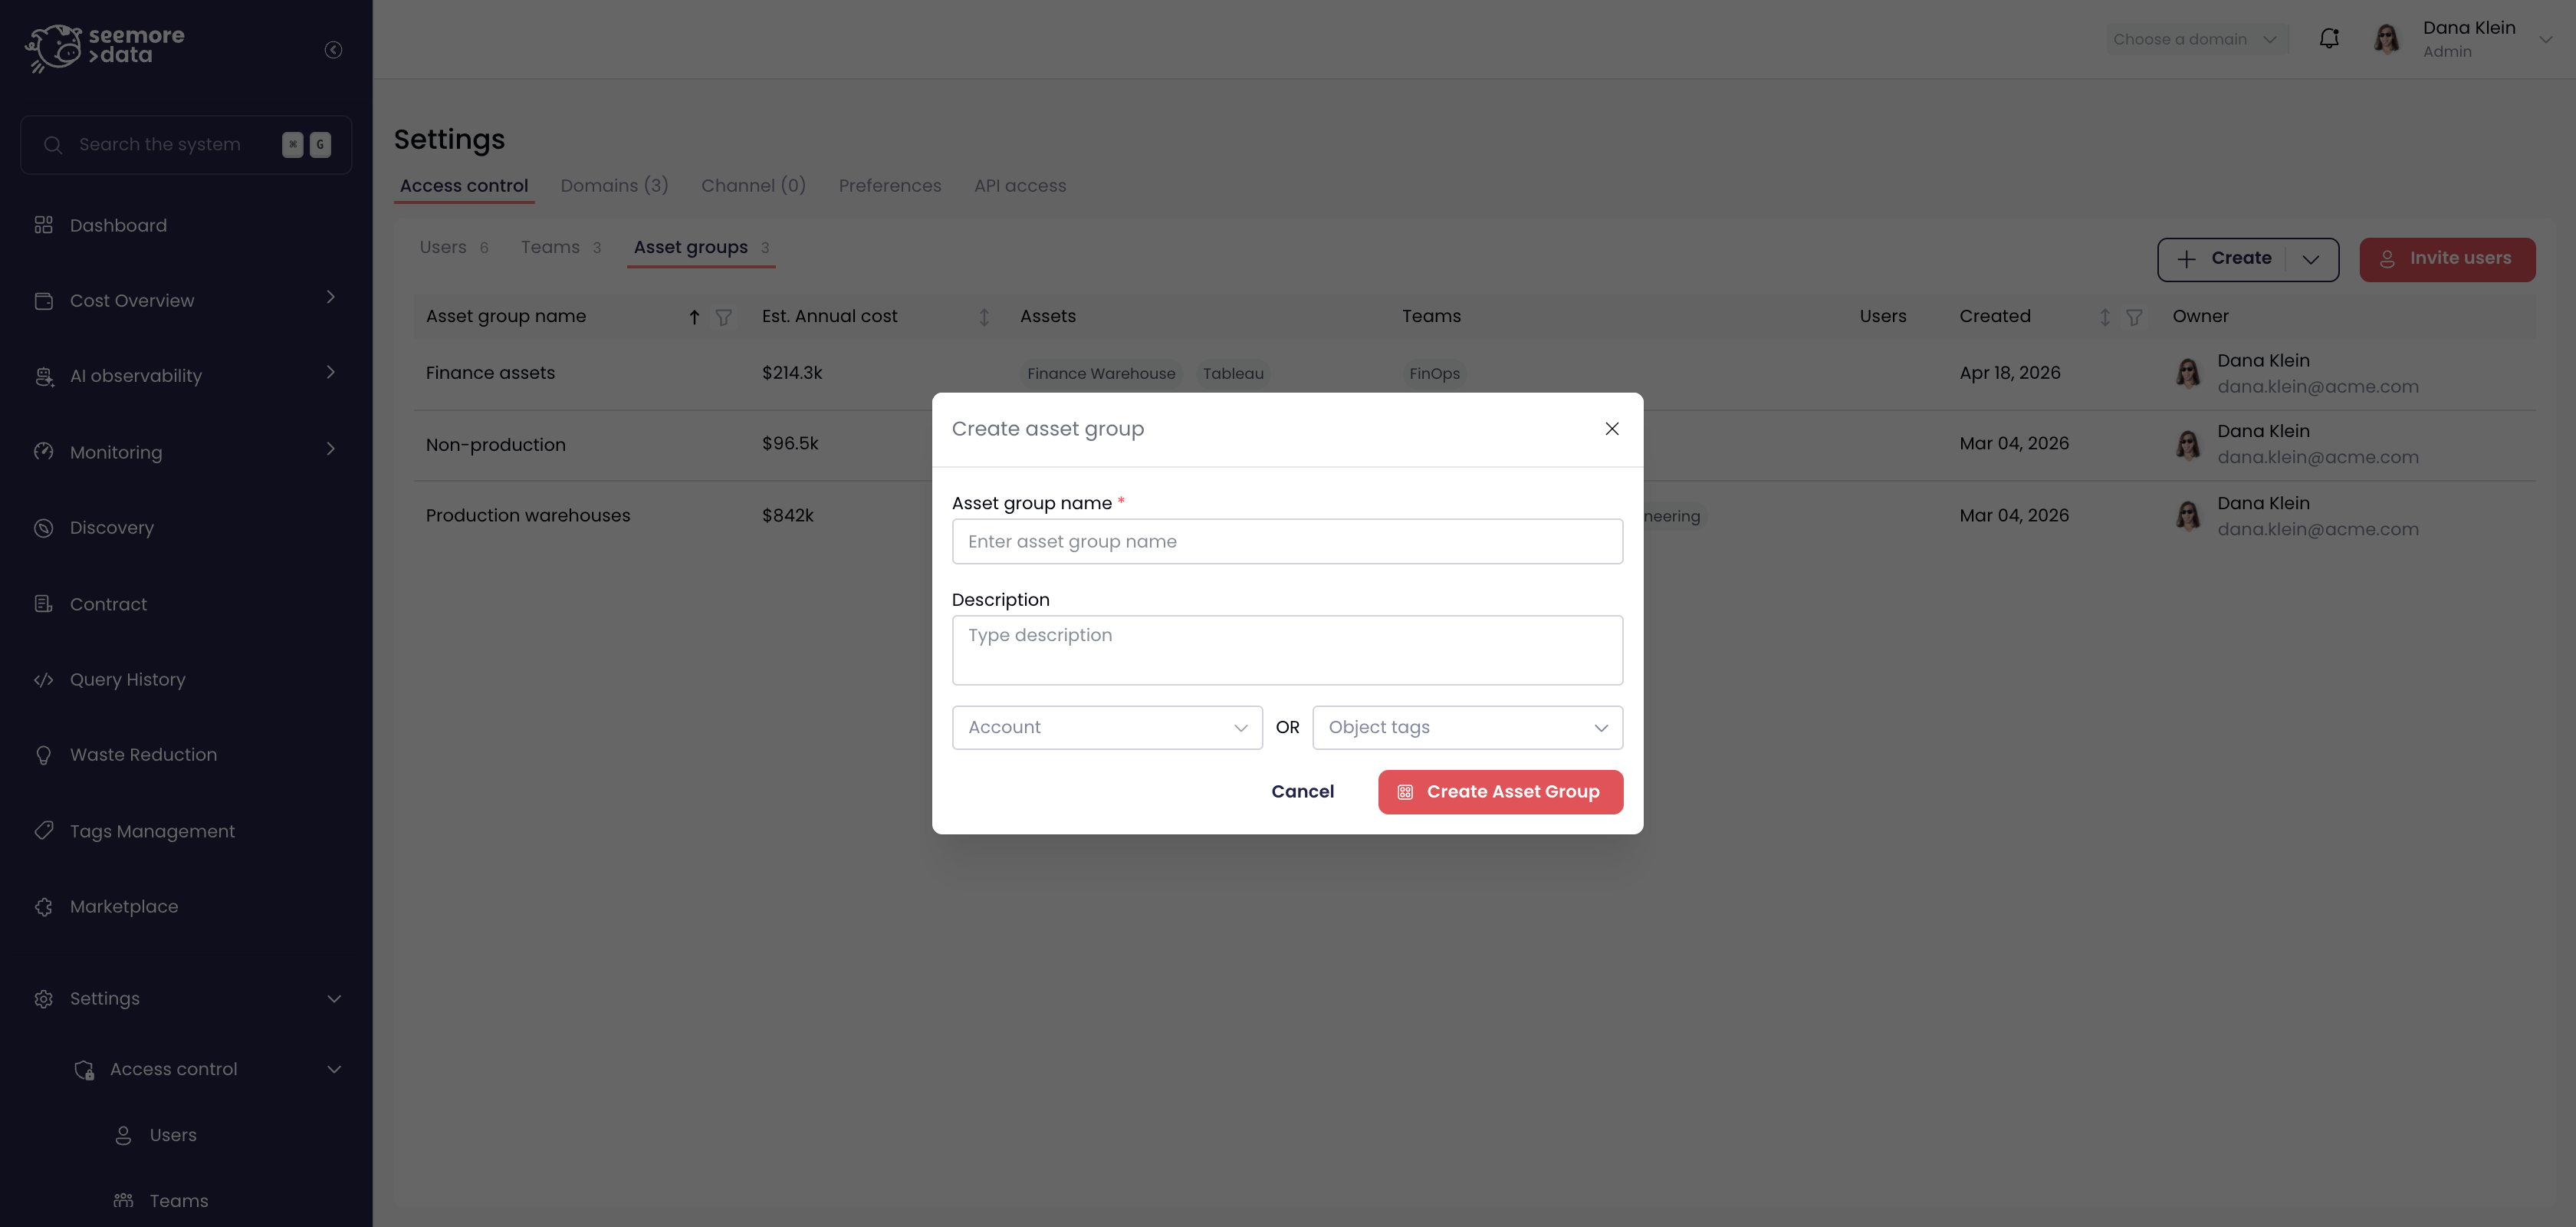Filter the Created column
Viewport: 2576px width, 1227px height.
[2134, 317]
